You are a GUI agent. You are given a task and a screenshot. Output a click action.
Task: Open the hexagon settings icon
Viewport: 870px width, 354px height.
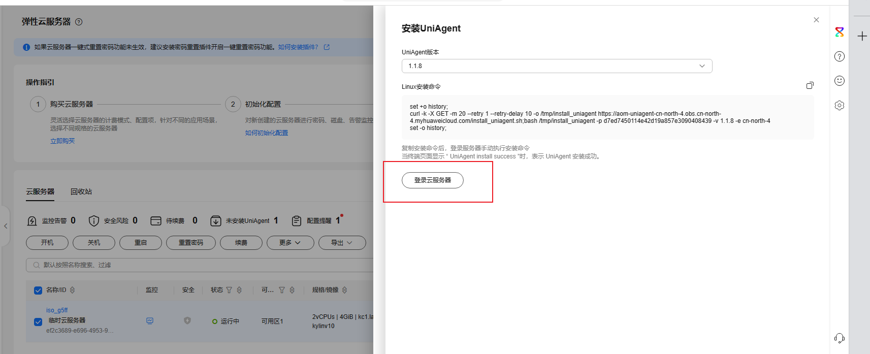point(840,106)
